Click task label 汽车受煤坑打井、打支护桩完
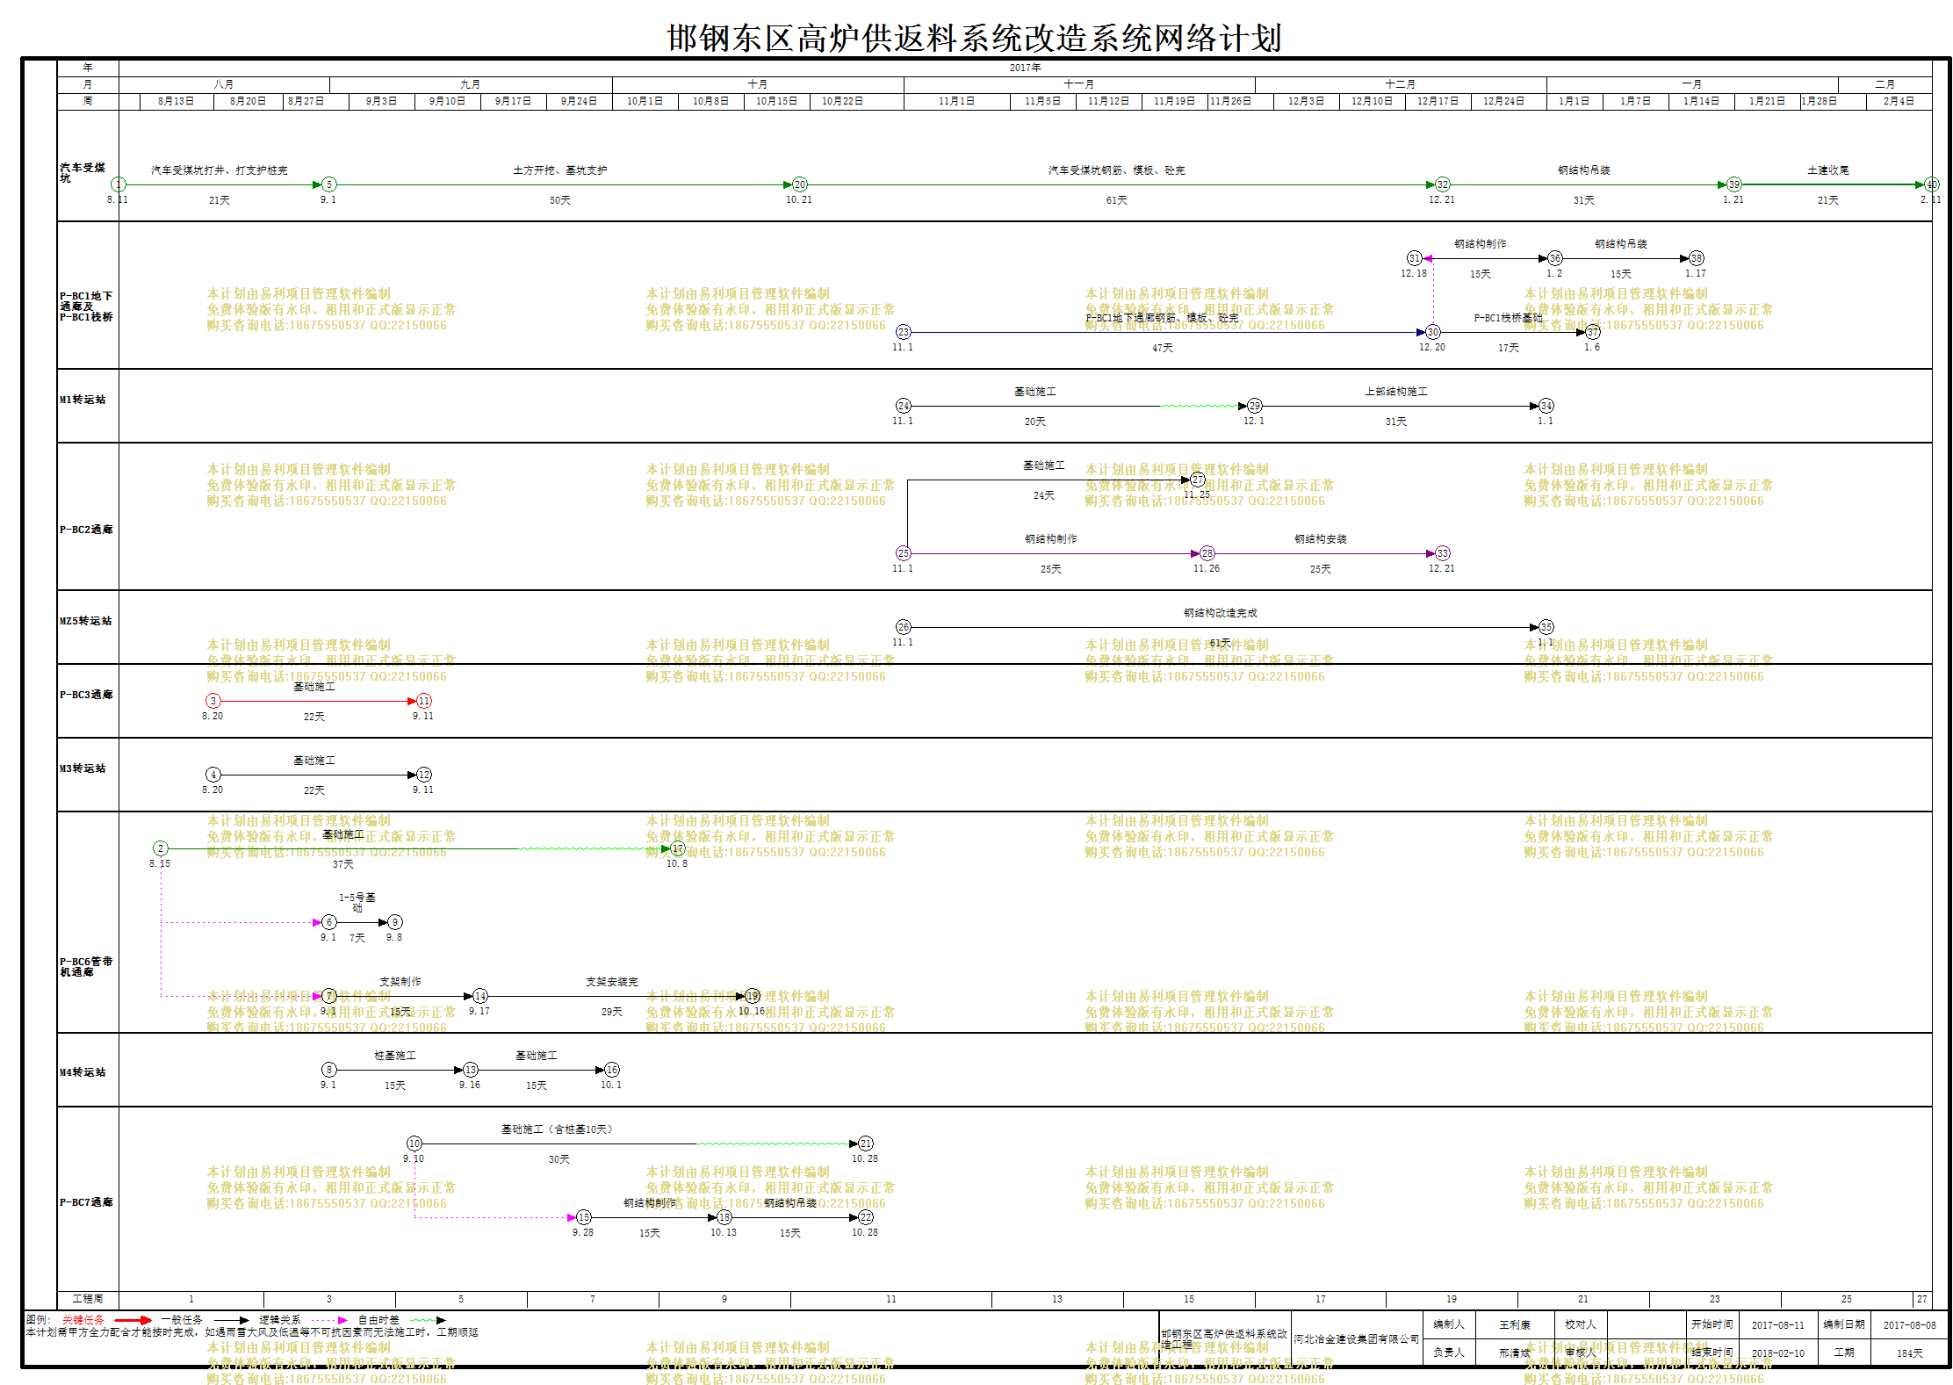The width and height of the screenshot is (1953, 1385). click(x=220, y=170)
